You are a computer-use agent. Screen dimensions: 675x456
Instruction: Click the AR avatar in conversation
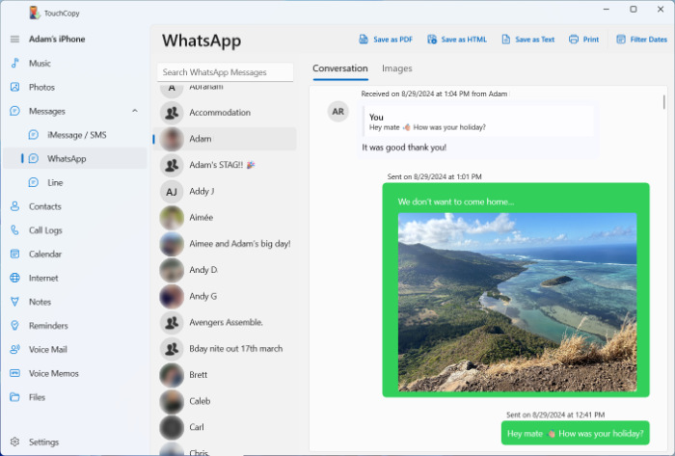[337, 112]
